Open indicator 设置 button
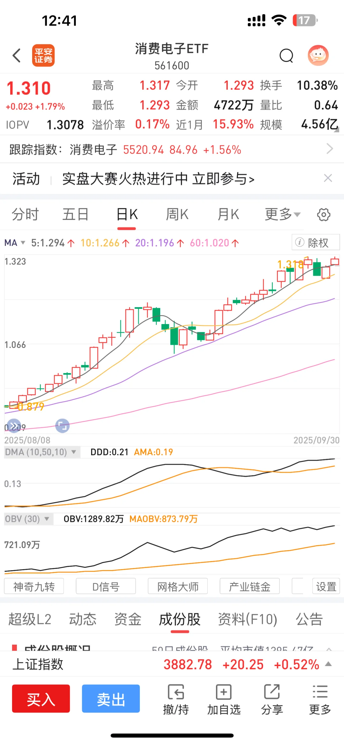The width and height of the screenshot is (344, 744). (326, 586)
